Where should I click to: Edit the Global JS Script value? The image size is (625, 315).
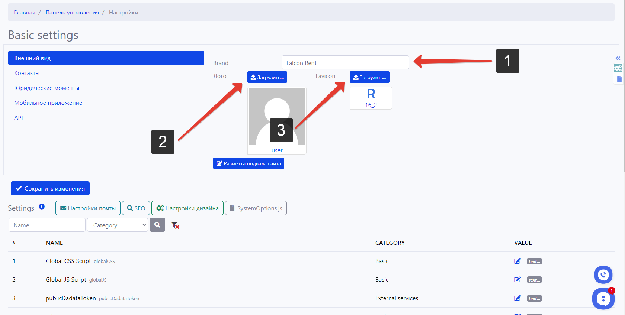pyautogui.click(x=517, y=280)
